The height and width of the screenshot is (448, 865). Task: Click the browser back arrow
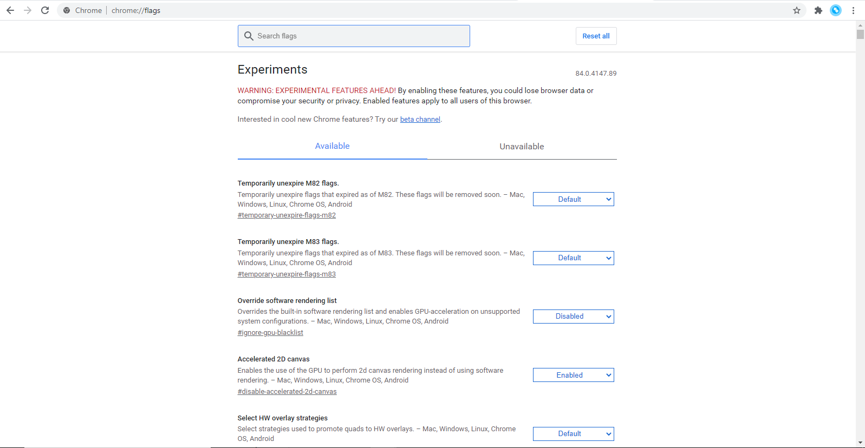point(10,10)
